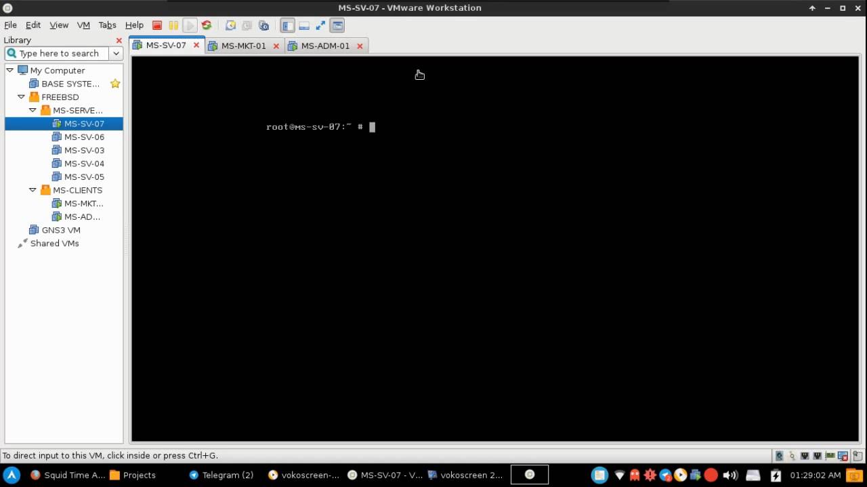Toggle the library sidebar view icon
867x487 pixels.
288,25
